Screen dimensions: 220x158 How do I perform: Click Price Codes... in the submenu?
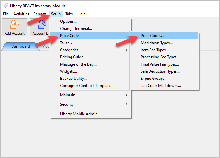164,36
